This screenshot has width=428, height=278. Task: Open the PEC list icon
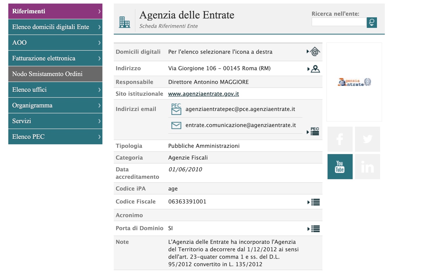[x=313, y=131]
